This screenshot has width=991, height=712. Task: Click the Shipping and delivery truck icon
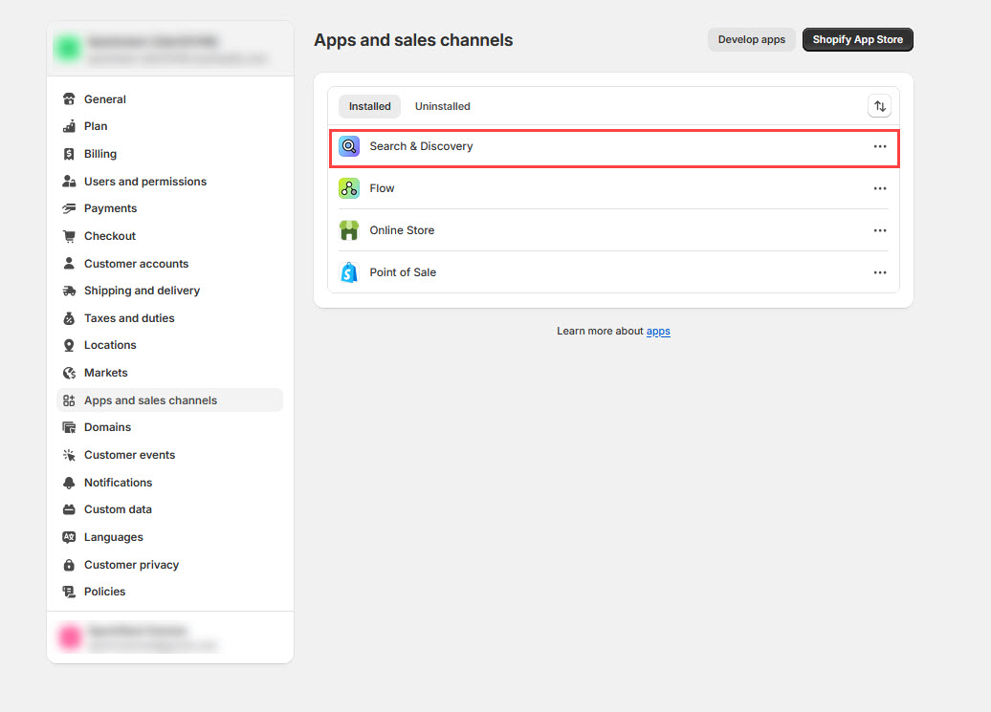69,291
